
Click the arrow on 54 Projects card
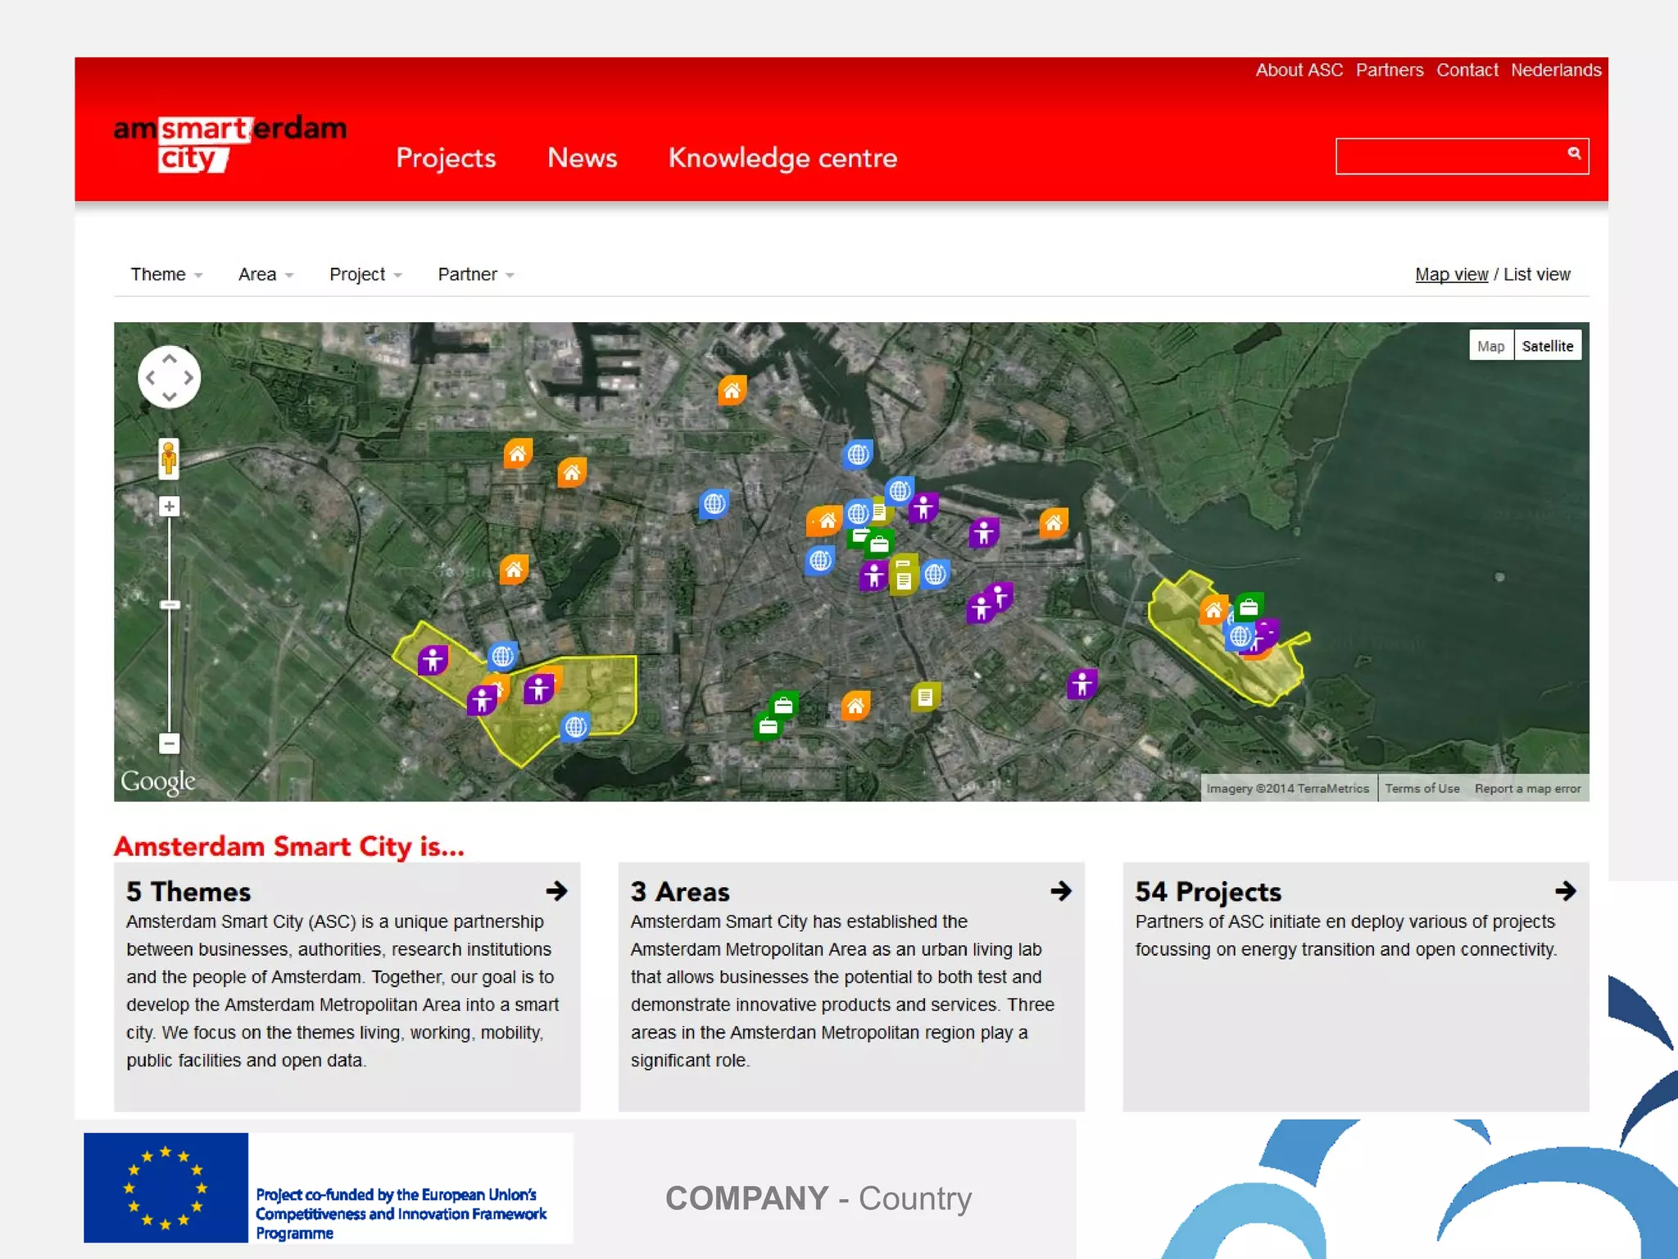click(x=1566, y=891)
